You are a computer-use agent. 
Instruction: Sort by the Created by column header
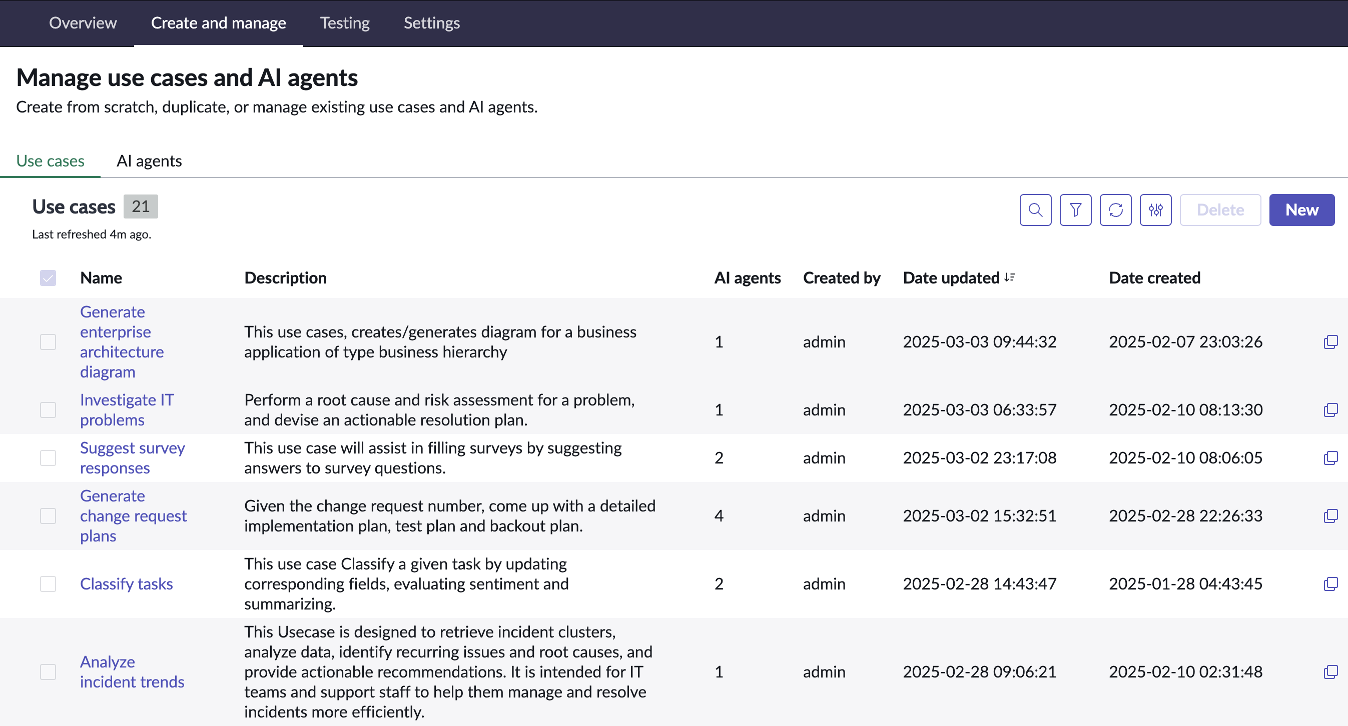[842, 277]
